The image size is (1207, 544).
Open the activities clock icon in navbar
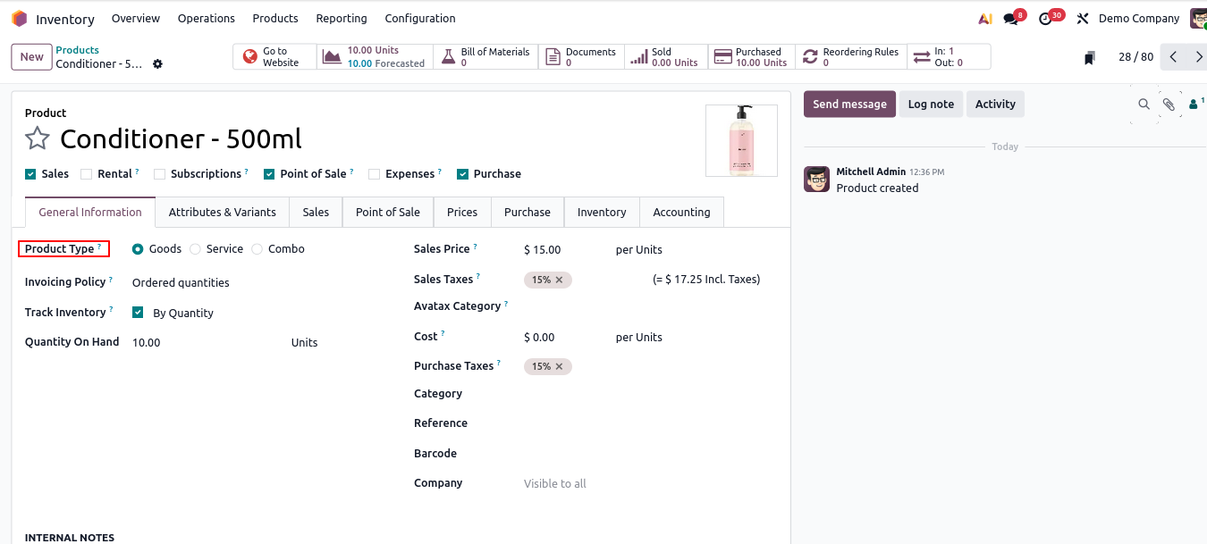[1045, 19]
